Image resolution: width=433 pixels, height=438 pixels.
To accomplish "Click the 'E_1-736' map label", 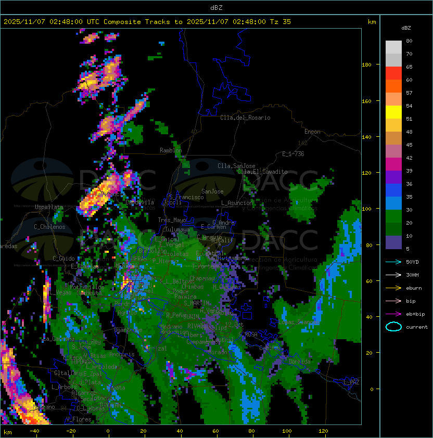I will (293, 154).
